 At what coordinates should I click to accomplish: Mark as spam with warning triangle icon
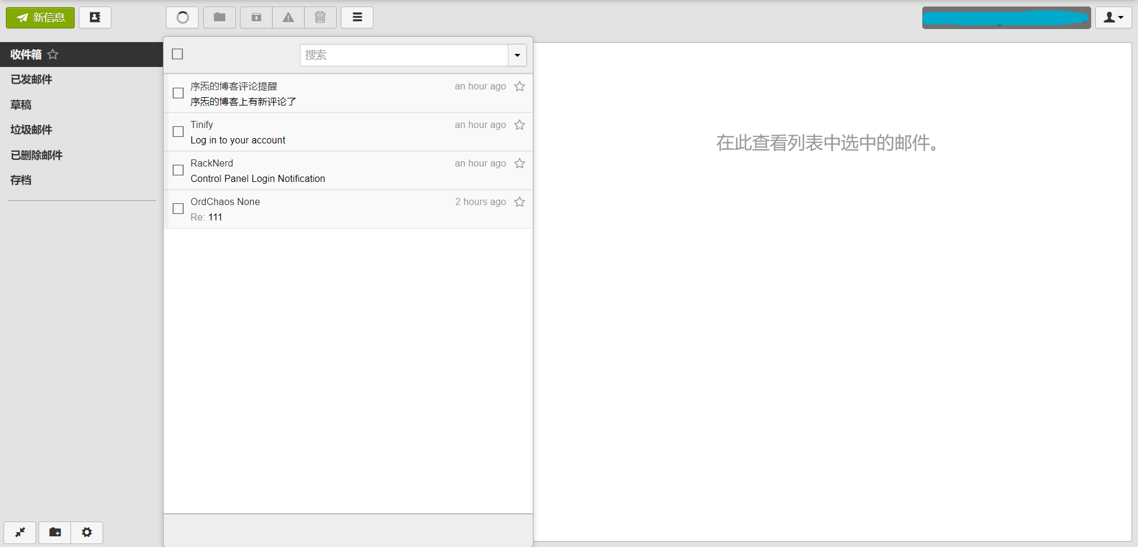pos(288,18)
